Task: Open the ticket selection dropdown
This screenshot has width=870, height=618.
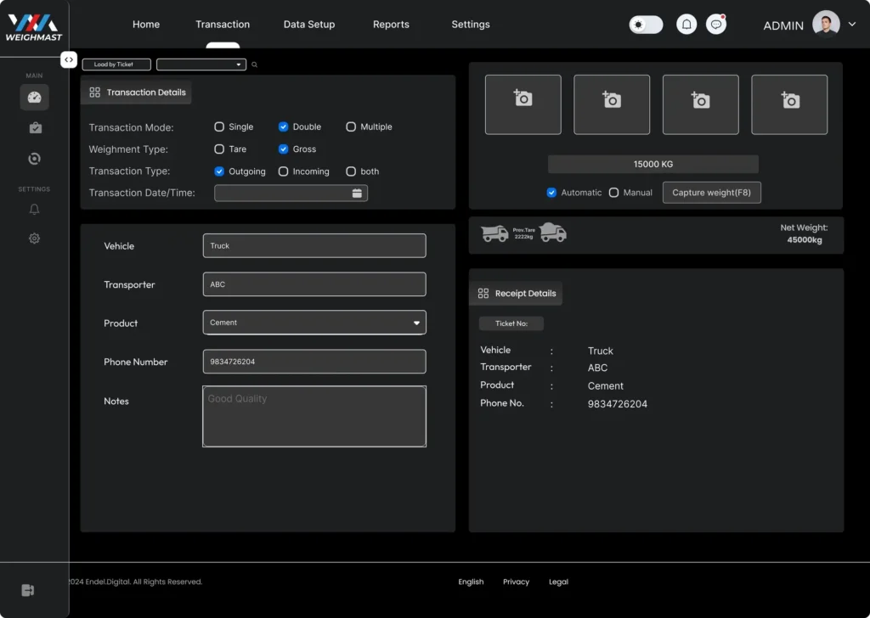Action: click(x=201, y=65)
